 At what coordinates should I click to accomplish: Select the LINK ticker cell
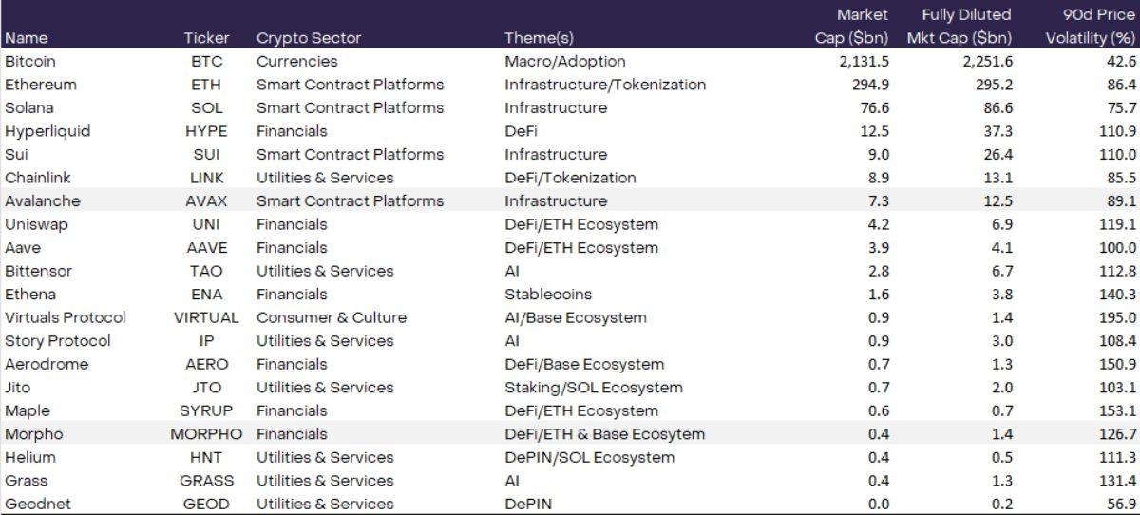(206, 178)
